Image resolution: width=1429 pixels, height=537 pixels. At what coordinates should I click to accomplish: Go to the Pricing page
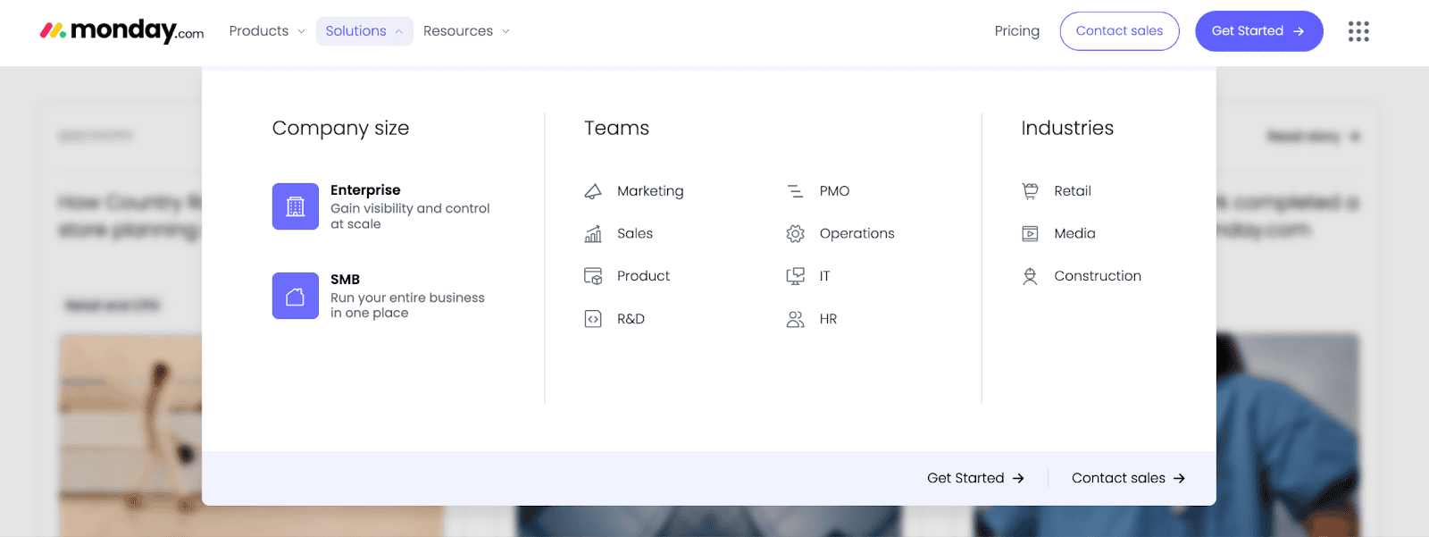(x=1017, y=31)
